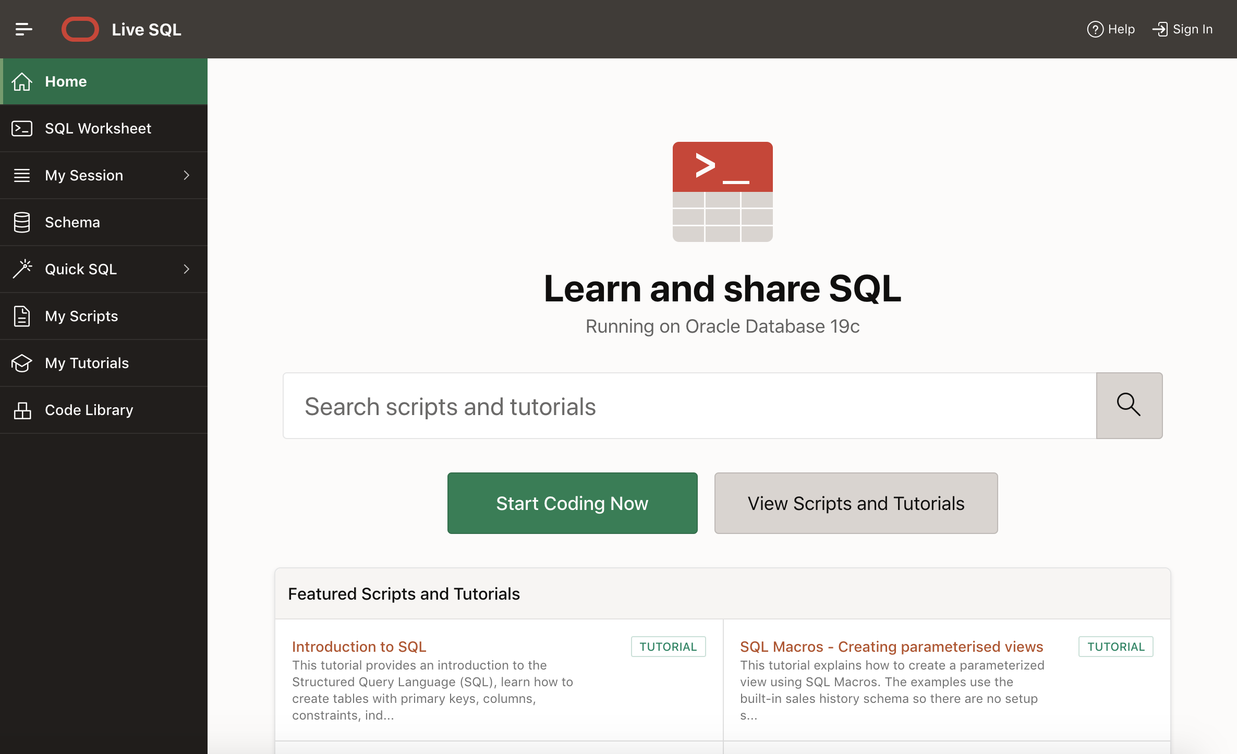Expand the My Session submenu chevron
This screenshot has width=1237, height=754.
(x=187, y=175)
